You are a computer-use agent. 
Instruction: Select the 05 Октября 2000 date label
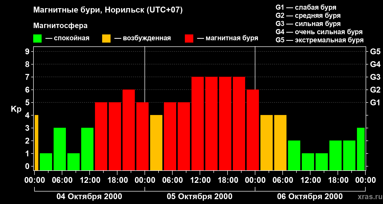click(200, 197)
